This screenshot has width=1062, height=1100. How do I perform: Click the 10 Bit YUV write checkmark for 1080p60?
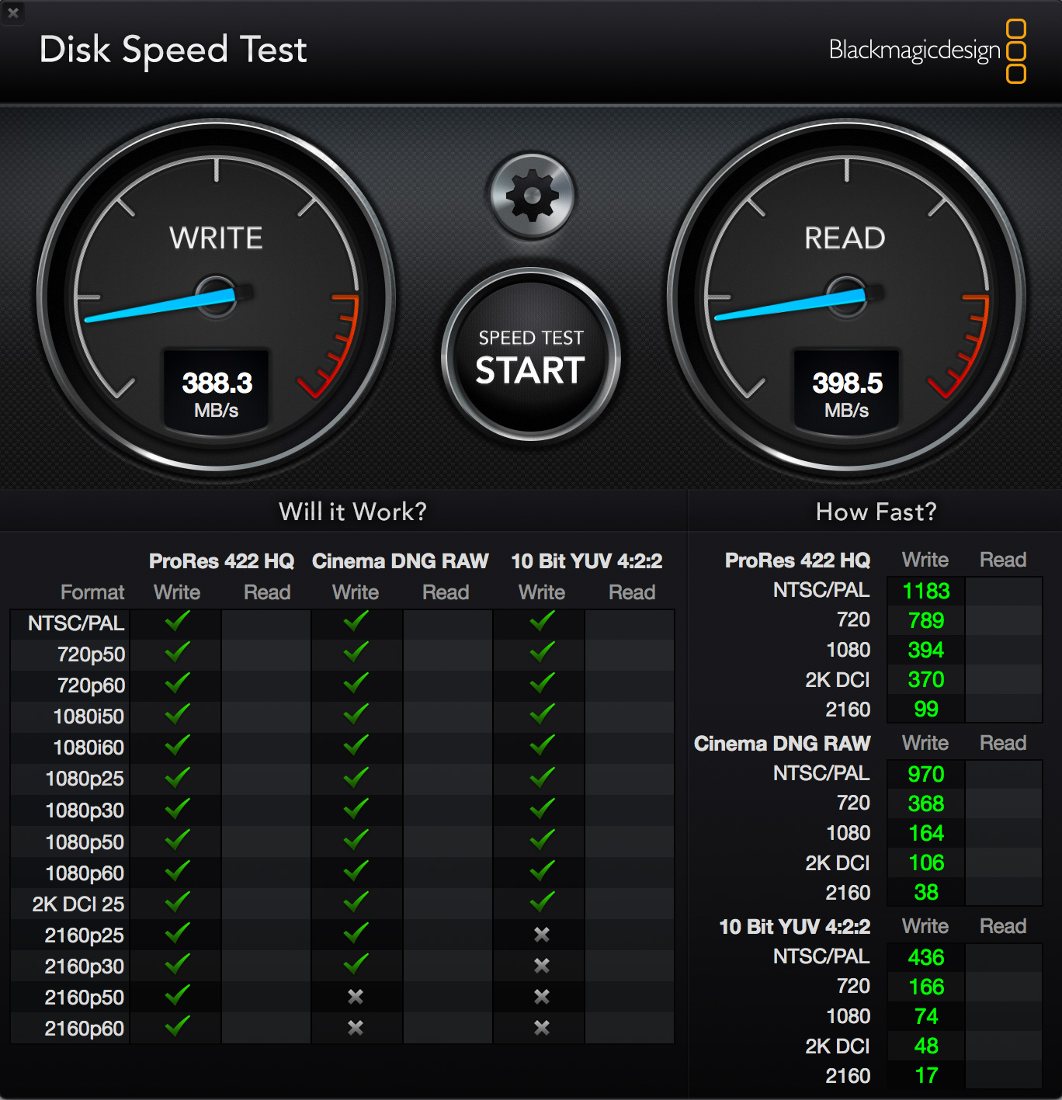542,871
